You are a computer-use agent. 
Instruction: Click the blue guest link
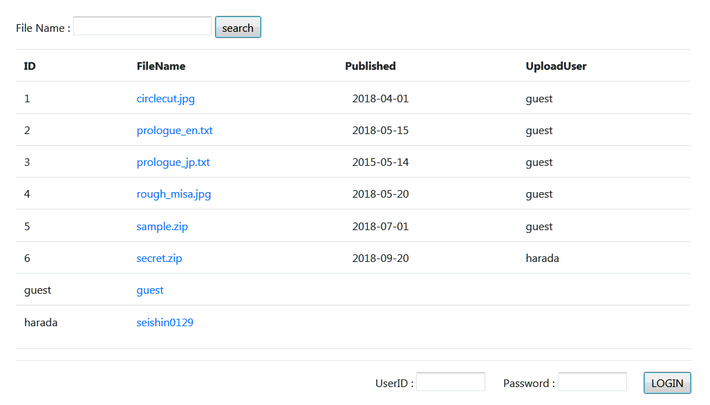(x=150, y=290)
